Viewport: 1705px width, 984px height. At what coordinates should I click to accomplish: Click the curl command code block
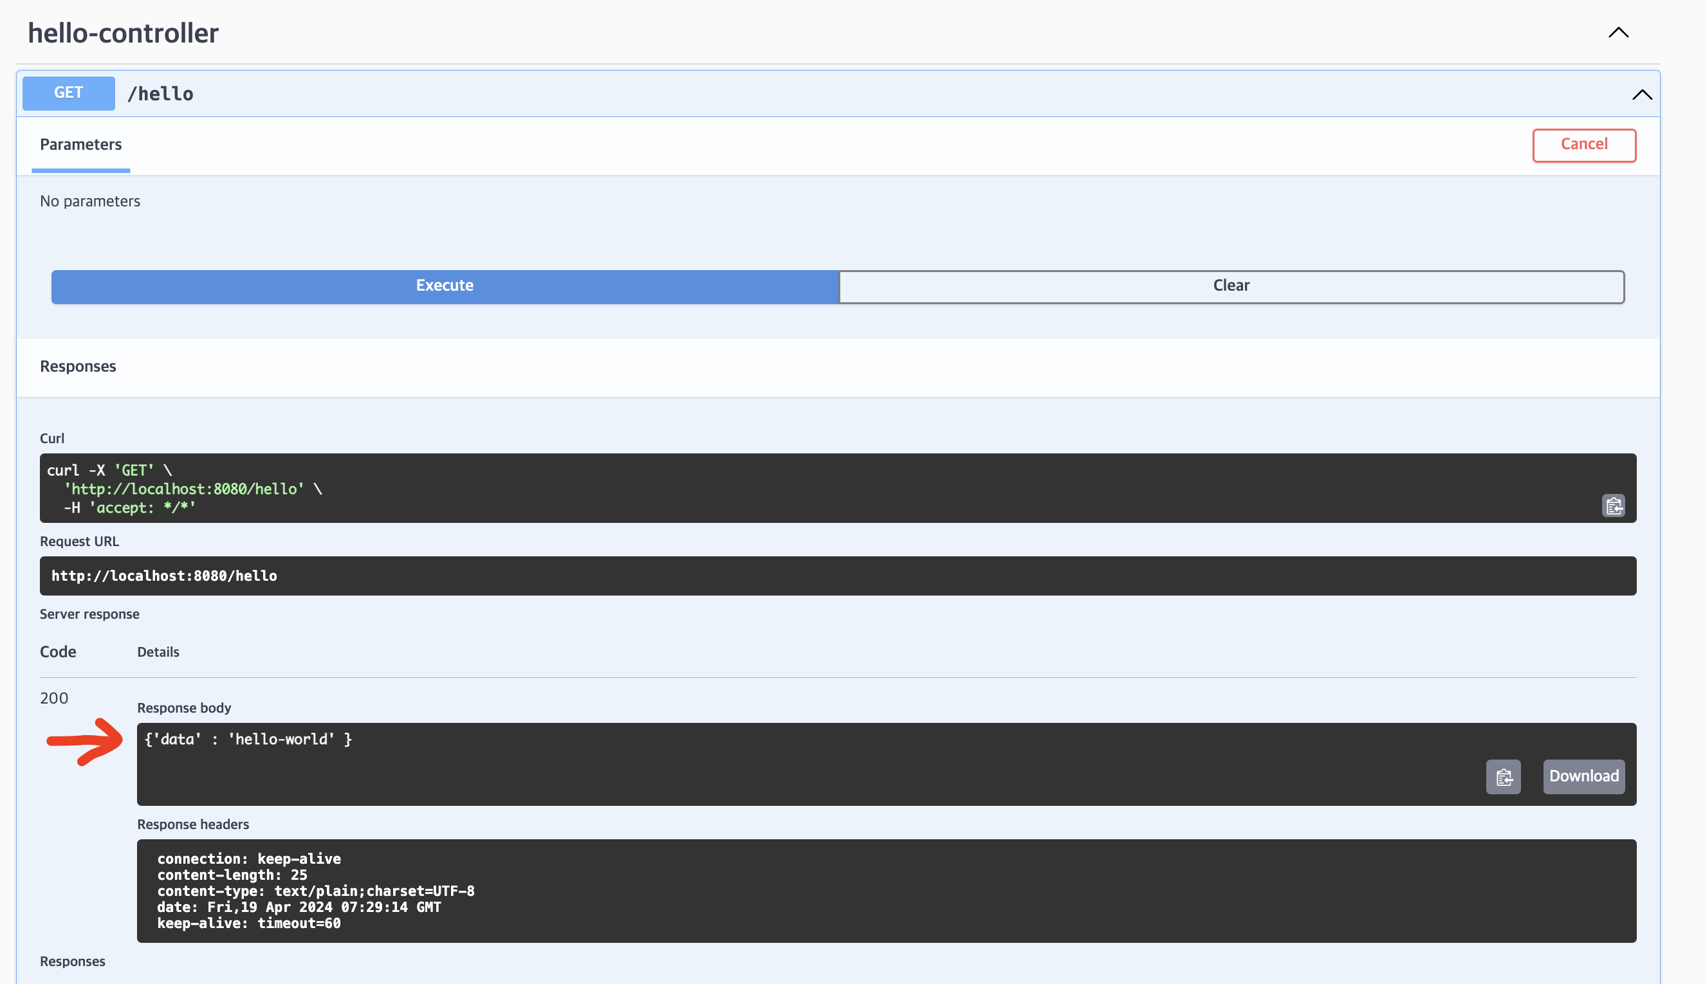tap(837, 487)
